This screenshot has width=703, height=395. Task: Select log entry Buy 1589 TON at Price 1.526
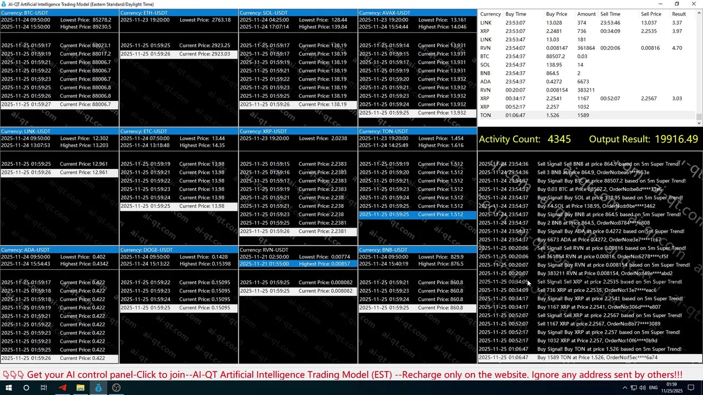pyautogui.click(x=589, y=358)
